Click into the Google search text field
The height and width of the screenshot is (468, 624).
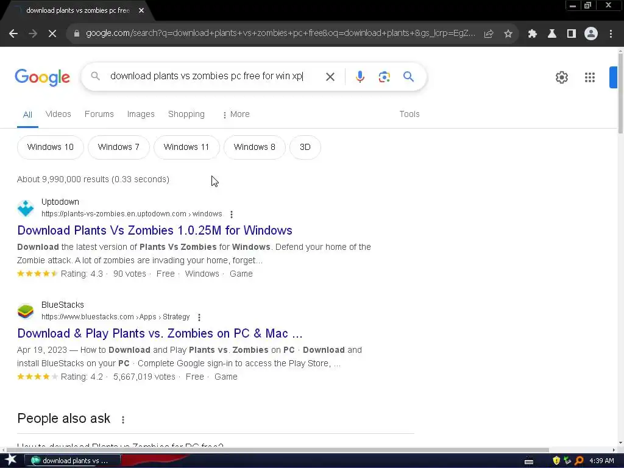click(207, 76)
